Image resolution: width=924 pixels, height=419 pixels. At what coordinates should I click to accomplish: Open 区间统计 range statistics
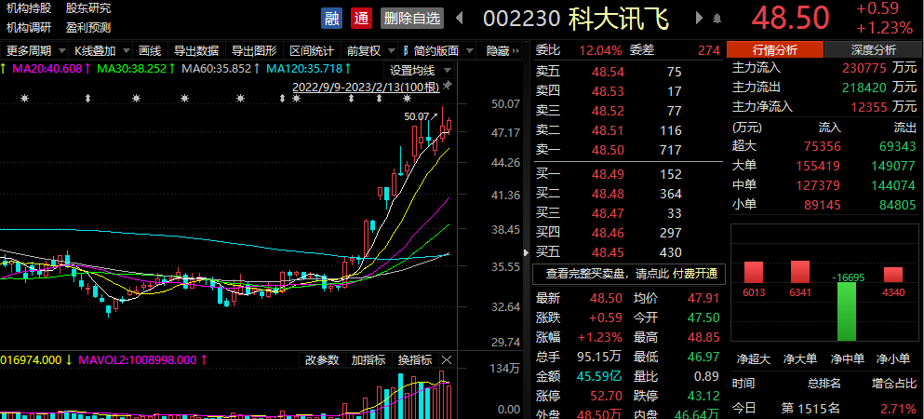tap(312, 50)
